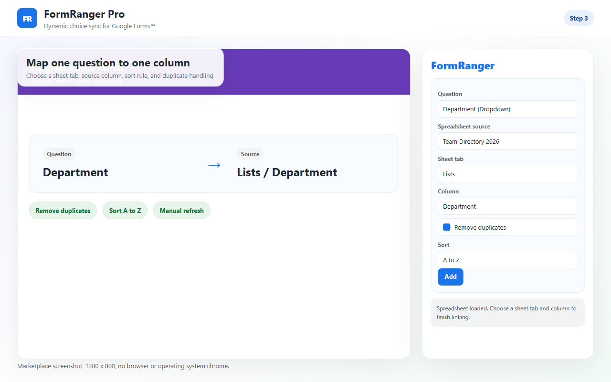Select the Sort A to Z chip

pos(125,211)
